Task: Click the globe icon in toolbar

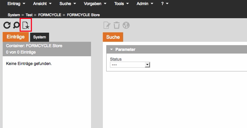Action: pos(126,25)
